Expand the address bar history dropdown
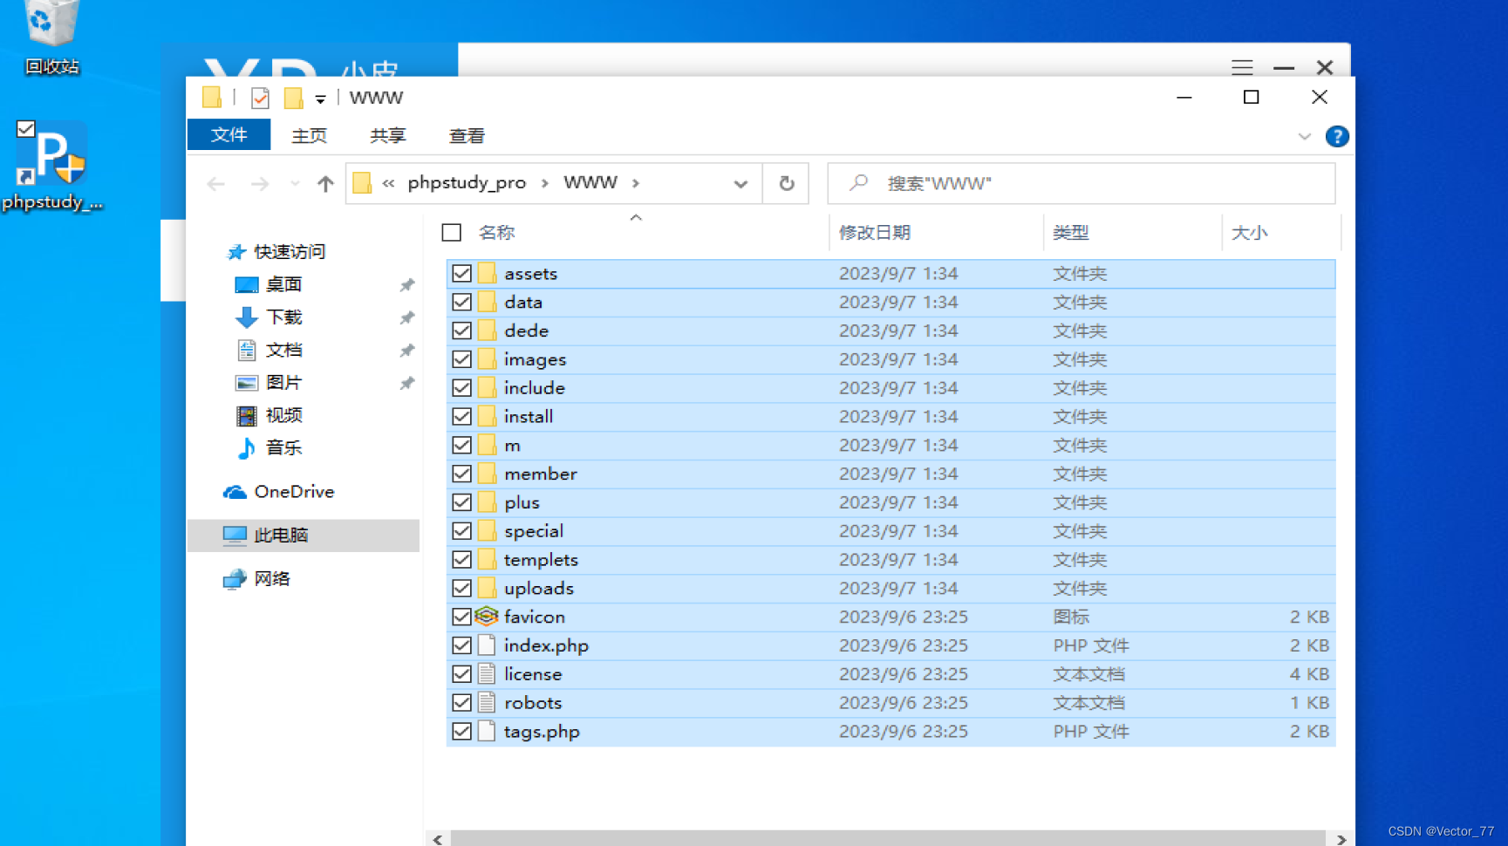This screenshot has height=846, width=1508. coord(740,184)
